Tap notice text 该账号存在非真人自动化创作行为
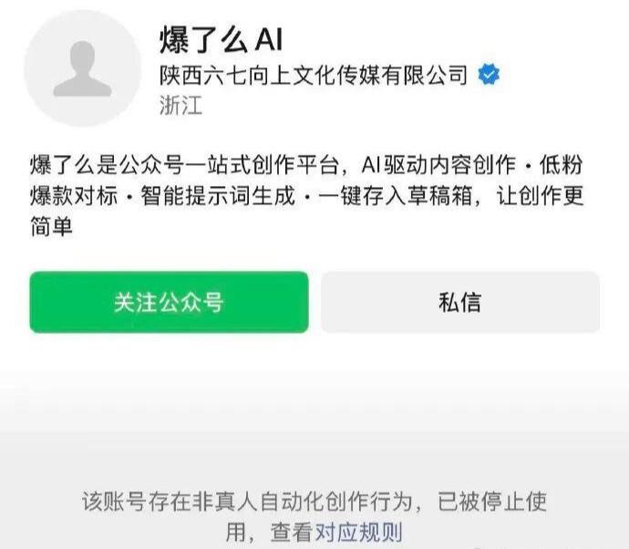629x549 pixels. tap(247, 502)
